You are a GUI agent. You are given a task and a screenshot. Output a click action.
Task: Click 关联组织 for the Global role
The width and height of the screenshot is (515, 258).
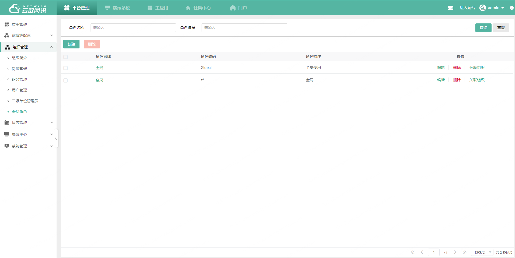477,68
